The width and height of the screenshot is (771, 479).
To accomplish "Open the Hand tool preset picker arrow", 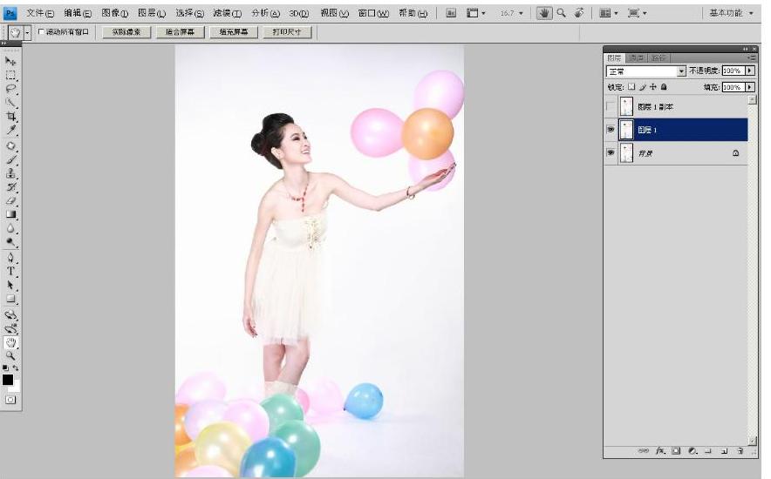I will (28, 33).
